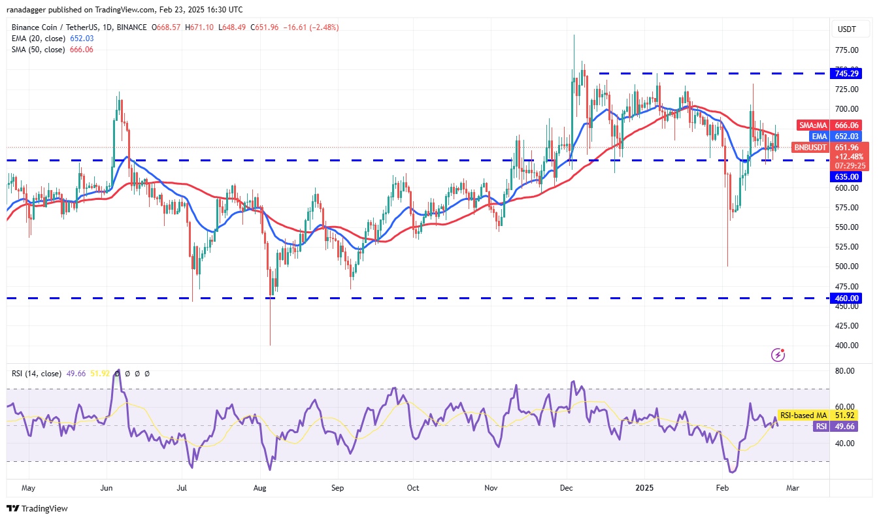Click the TradingView logo icon
The image size is (879, 520).
pos(13,508)
